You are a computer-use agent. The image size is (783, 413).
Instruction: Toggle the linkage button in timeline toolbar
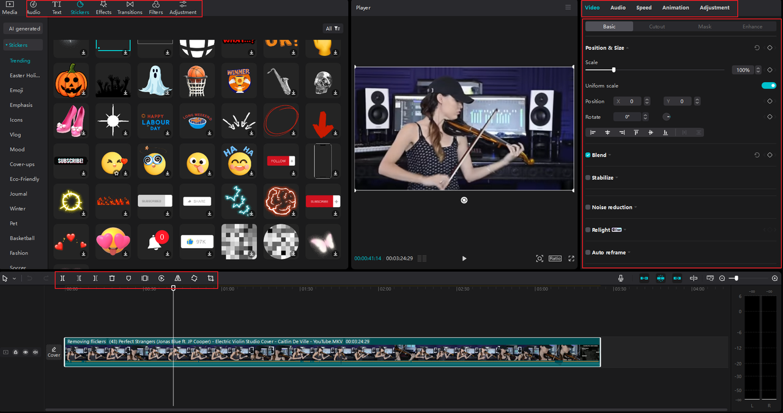(x=677, y=278)
